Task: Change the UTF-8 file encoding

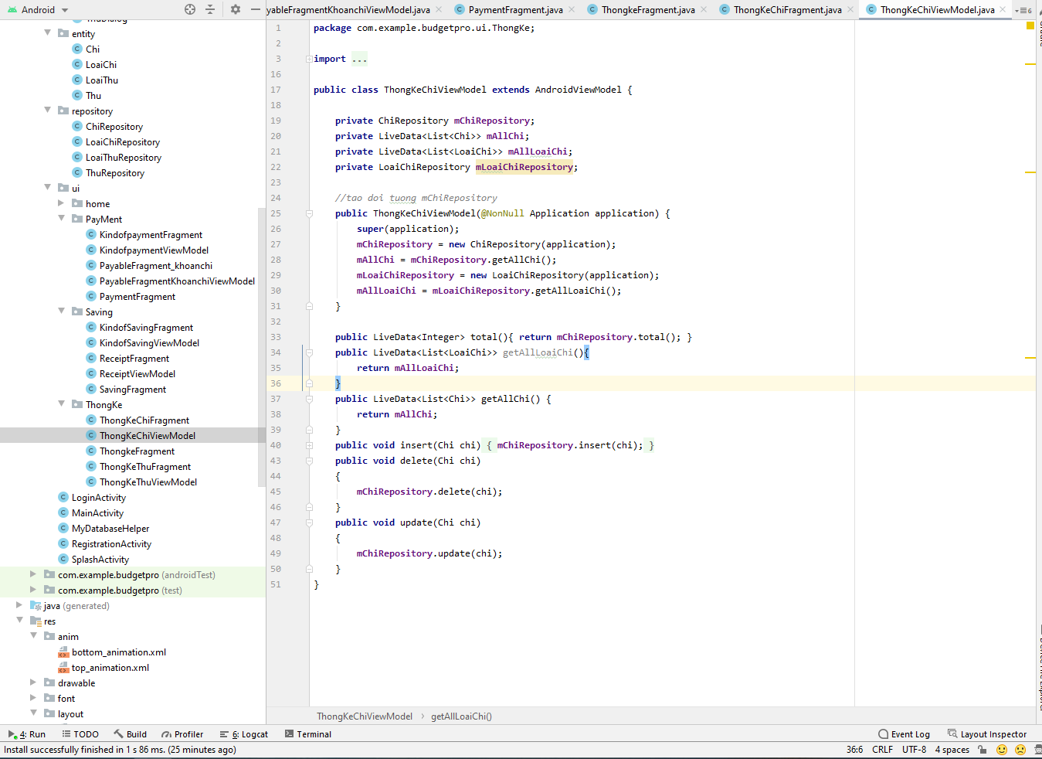Action: pyautogui.click(x=914, y=750)
